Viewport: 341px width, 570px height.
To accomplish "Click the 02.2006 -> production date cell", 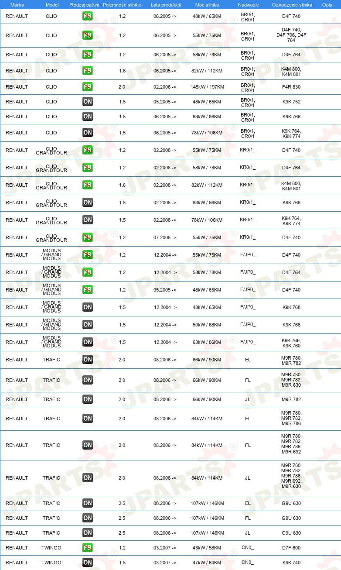I will 165,87.
